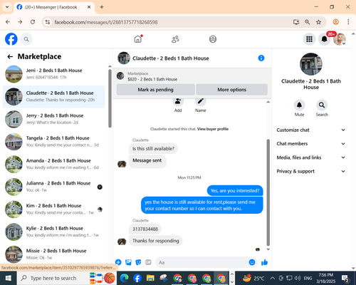Close the Messenger | Facebook tab
This screenshot has height=285, width=356.
(89, 7)
